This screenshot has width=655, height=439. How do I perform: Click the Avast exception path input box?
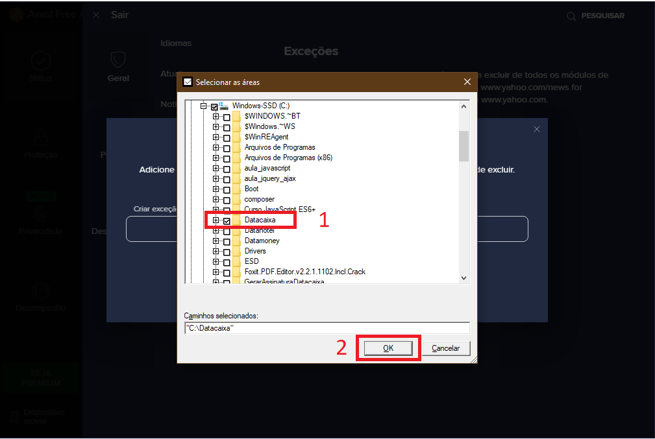(x=327, y=229)
